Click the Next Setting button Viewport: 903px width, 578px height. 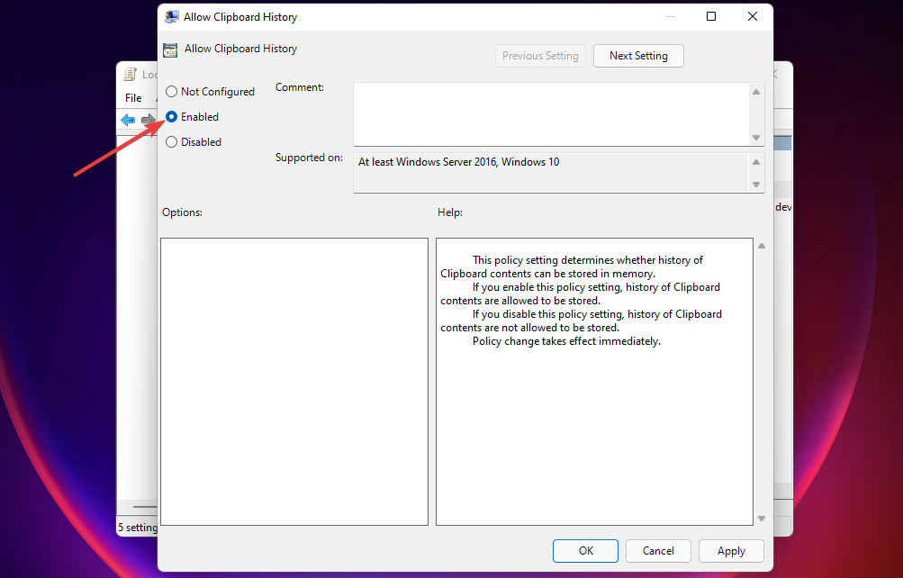pyautogui.click(x=638, y=55)
